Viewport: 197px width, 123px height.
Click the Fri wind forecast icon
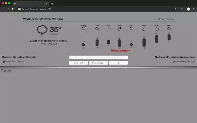[109, 29]
